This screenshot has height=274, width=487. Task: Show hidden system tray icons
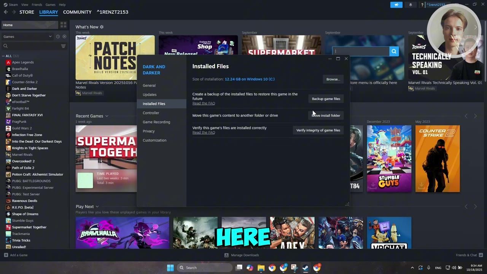coord(412,268)
